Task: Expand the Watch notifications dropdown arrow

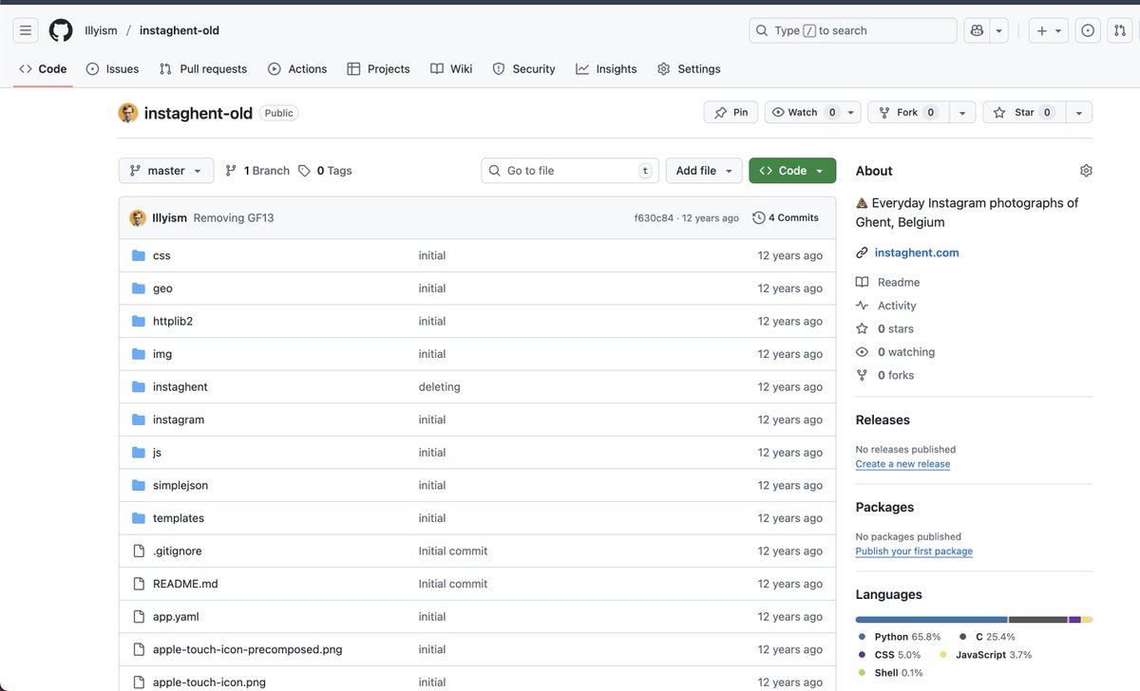Action: tap(851, 112)
